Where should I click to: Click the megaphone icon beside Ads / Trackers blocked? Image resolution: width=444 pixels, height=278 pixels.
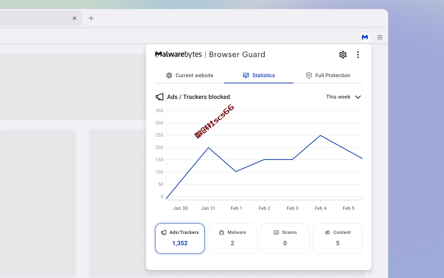point(160,97)
